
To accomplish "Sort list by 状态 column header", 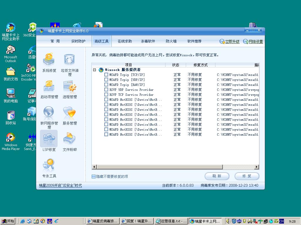I will (176, 65).
